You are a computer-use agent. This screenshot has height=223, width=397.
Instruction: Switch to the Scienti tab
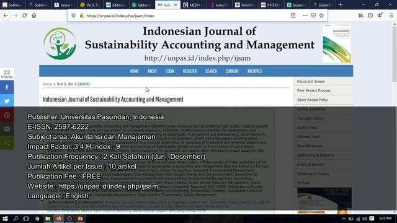click(x=323, y=5)
